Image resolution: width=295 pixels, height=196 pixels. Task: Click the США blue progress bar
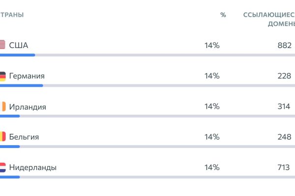pyautogui.click(x=17, y=55)
